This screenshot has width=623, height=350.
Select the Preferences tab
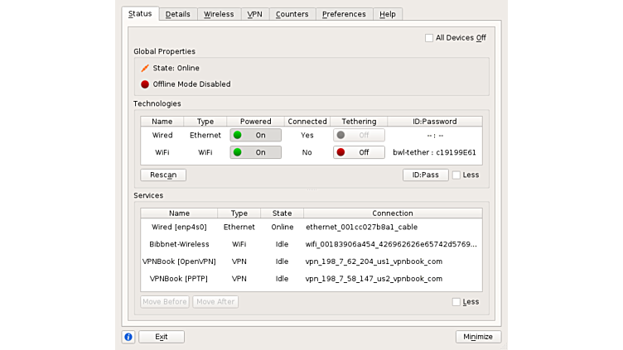(x=344, y=14)
